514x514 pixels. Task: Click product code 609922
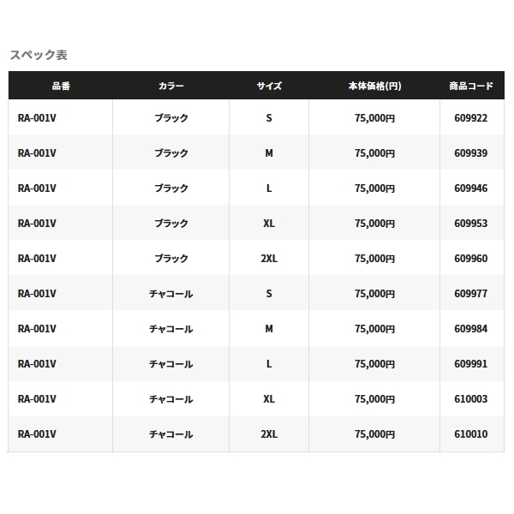(x=470, y=118)
